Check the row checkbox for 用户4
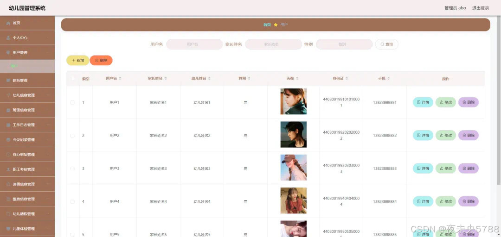 click(x=72, y=202)
